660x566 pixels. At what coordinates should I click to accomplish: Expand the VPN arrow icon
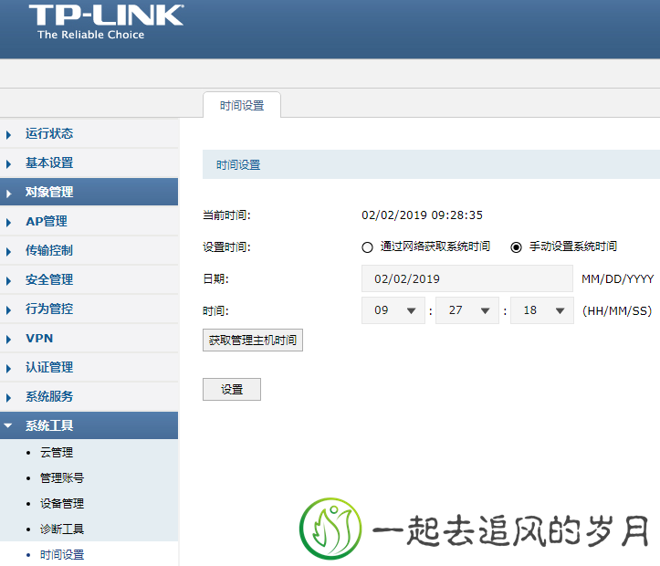pyautogui.click(x=8, y=340)
